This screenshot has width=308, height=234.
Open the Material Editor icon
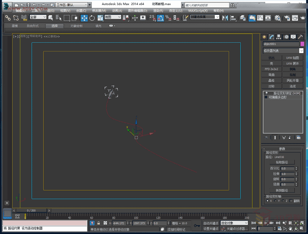click(x=278, y=18)
